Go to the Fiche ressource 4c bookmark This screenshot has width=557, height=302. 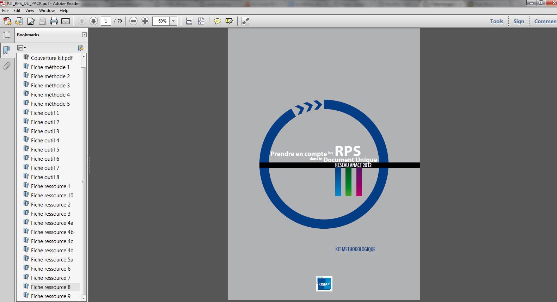pyautogui.click(x=52, y=241)
